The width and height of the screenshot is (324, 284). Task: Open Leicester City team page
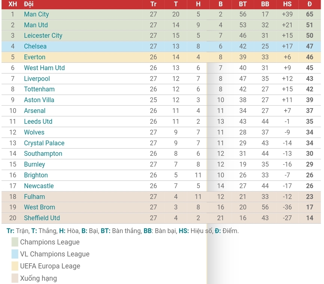click(43, 36)
